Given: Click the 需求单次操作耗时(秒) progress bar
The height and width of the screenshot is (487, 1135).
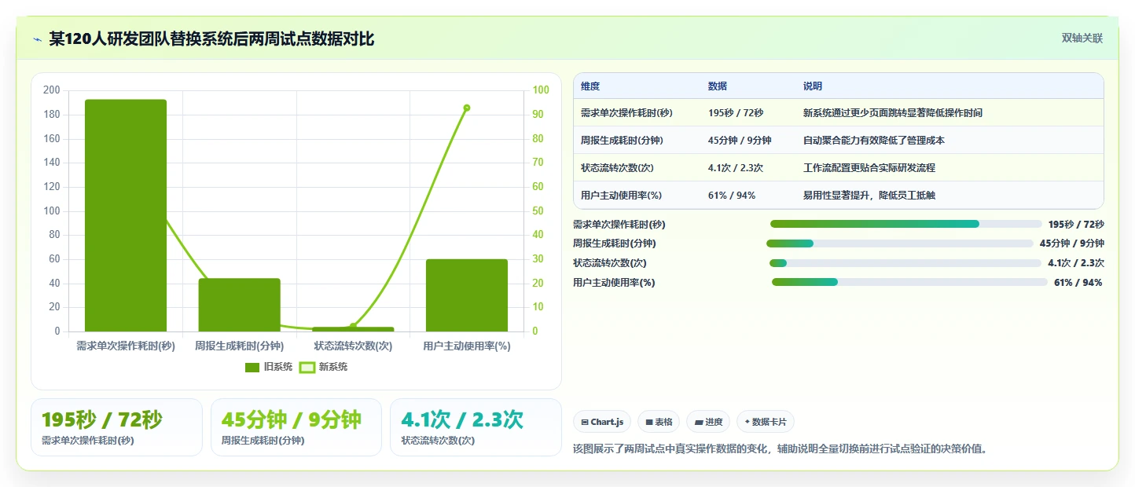Looking at the screenshot, I should (x=906, y=224).
